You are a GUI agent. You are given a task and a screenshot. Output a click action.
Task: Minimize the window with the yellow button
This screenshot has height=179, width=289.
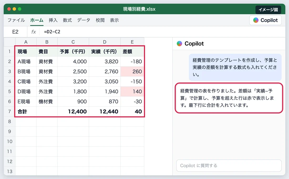(14, 9)
